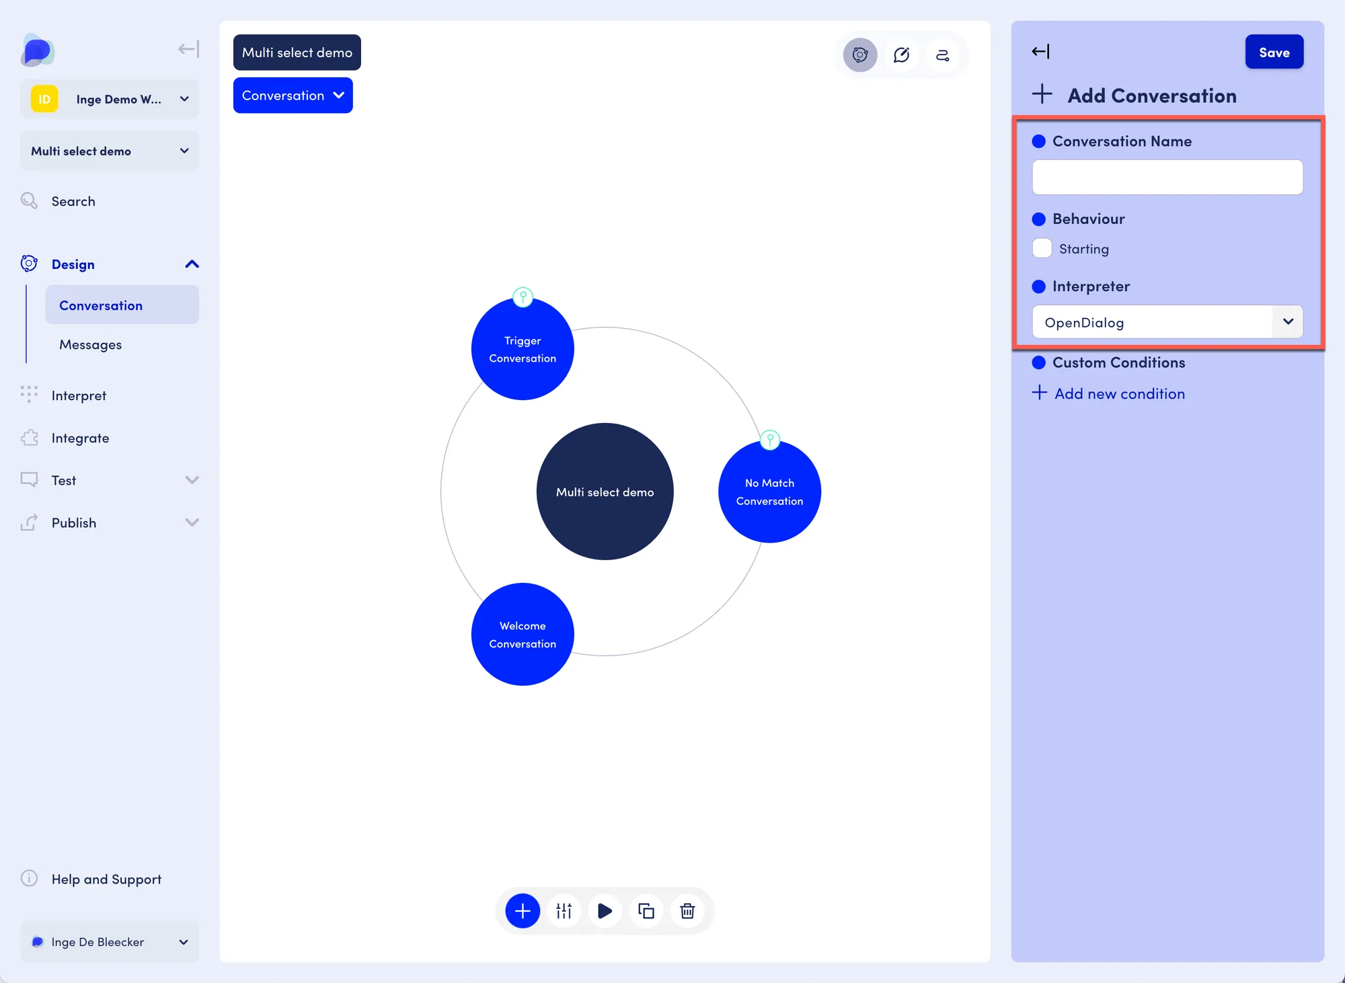Click Add new condition link
The image size is (1345, 983).
[x=1120, y=394]
